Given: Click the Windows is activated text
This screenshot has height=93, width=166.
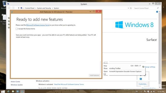Looking at the screenshot, I should [x=46, y=84].
